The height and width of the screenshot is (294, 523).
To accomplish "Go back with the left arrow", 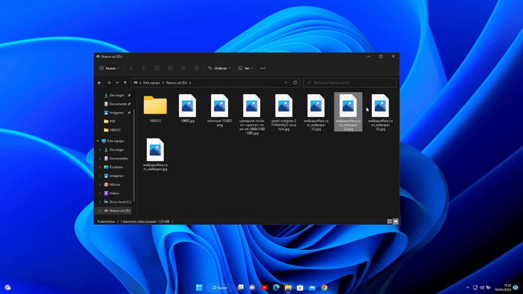I will [x=99, y=83].
